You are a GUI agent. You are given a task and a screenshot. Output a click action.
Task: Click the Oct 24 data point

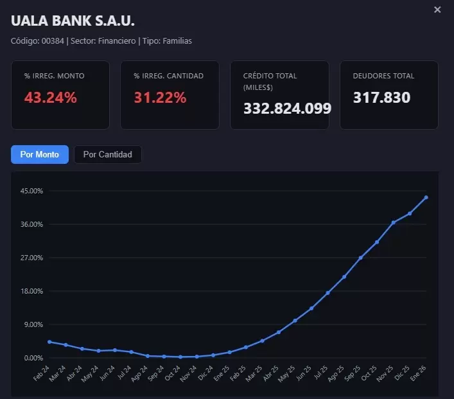point(180,357)
